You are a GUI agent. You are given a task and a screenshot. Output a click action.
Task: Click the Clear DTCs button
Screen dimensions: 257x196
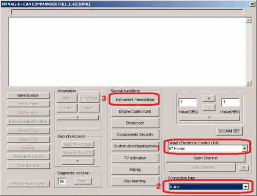28,139
